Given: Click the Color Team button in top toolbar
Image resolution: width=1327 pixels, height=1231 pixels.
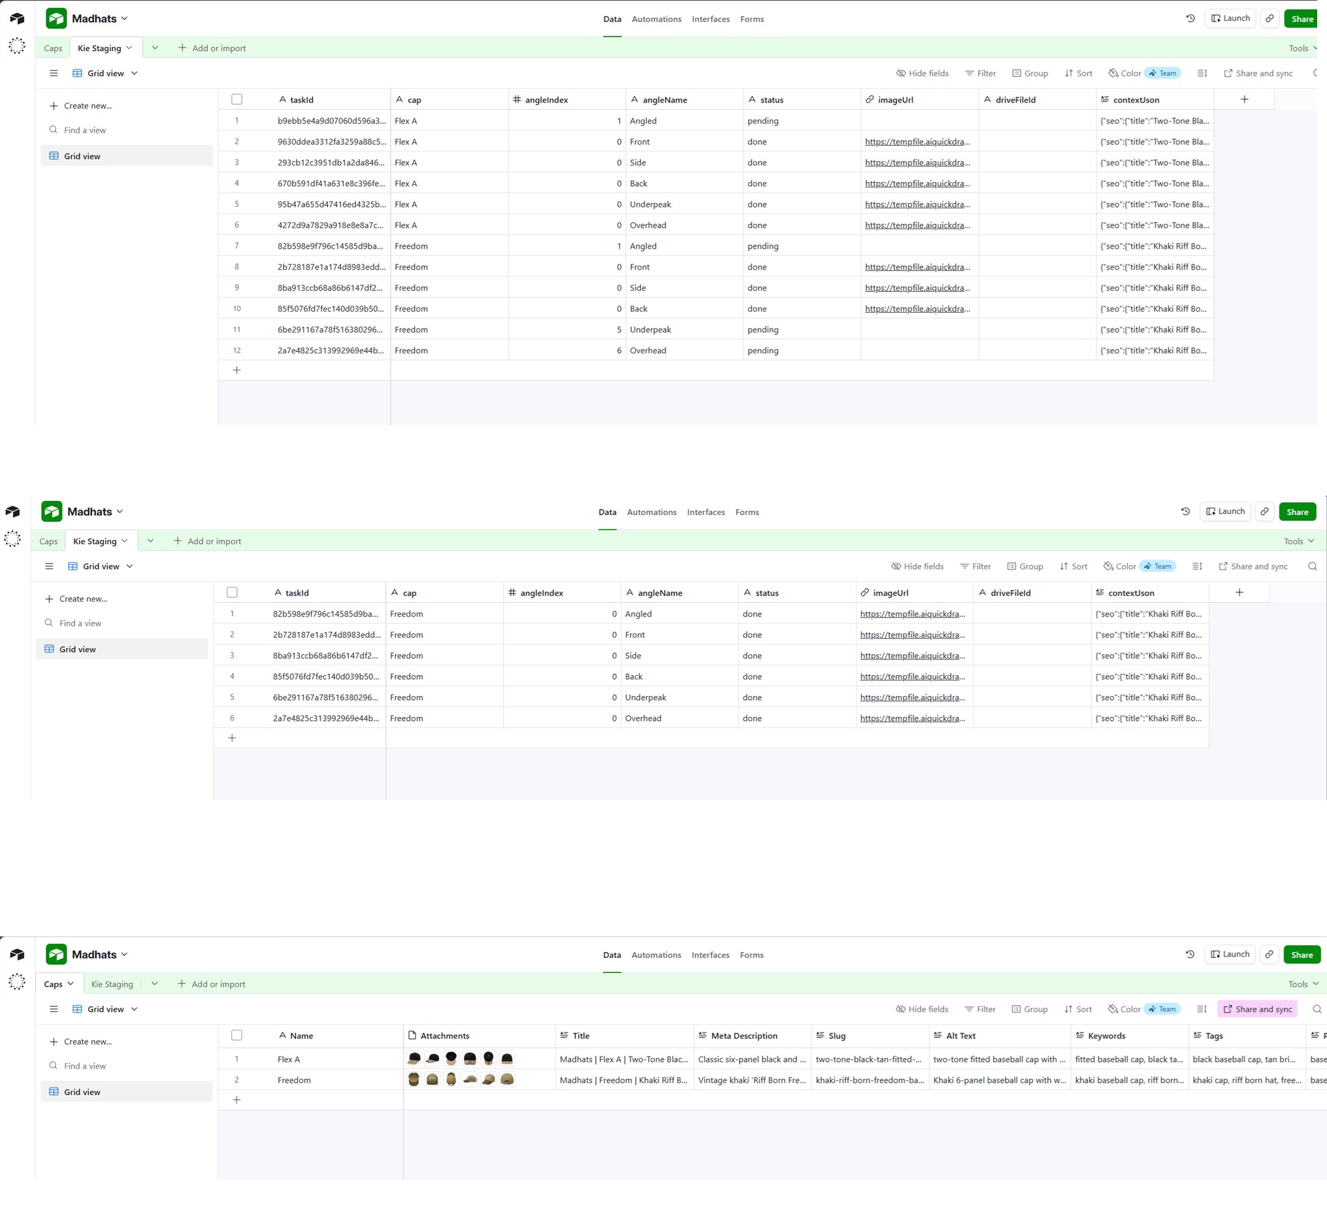Looking at the screenshot, I should point(1144,73).
